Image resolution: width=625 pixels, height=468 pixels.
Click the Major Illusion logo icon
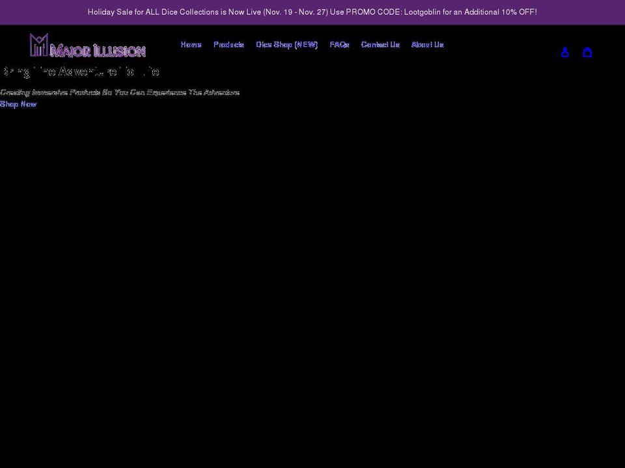pos(38,44)
